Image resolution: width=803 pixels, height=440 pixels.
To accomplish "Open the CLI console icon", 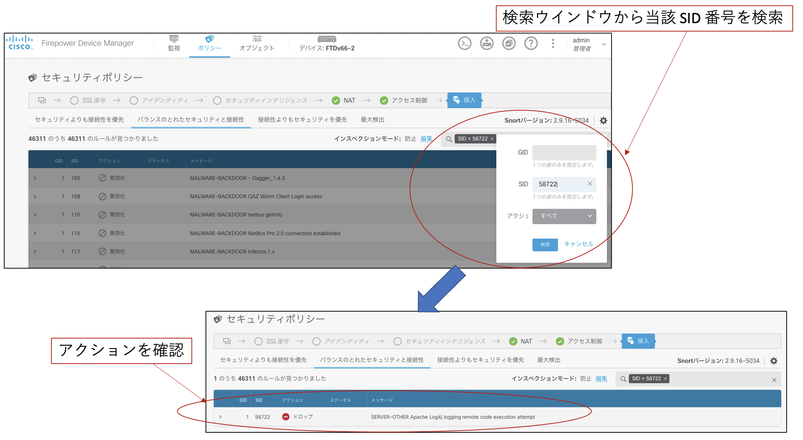I will [464, 43].
